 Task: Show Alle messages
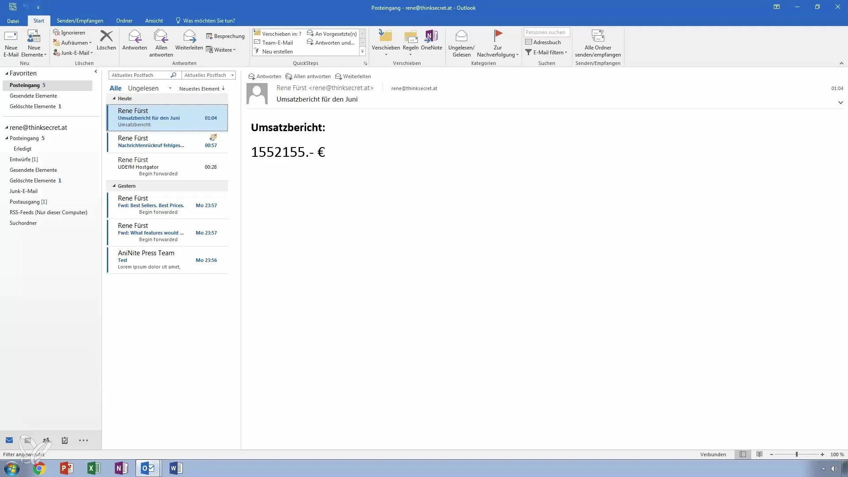[115, 88]
